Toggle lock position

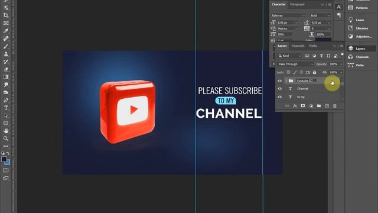pos(301,72)
